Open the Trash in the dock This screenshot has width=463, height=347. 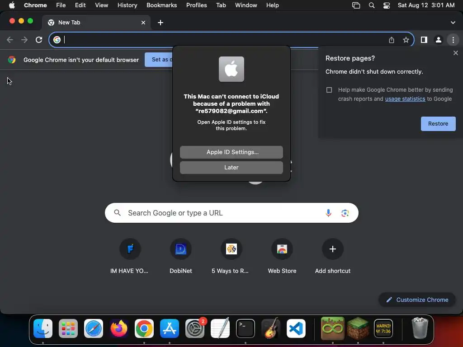click(420, 328)
